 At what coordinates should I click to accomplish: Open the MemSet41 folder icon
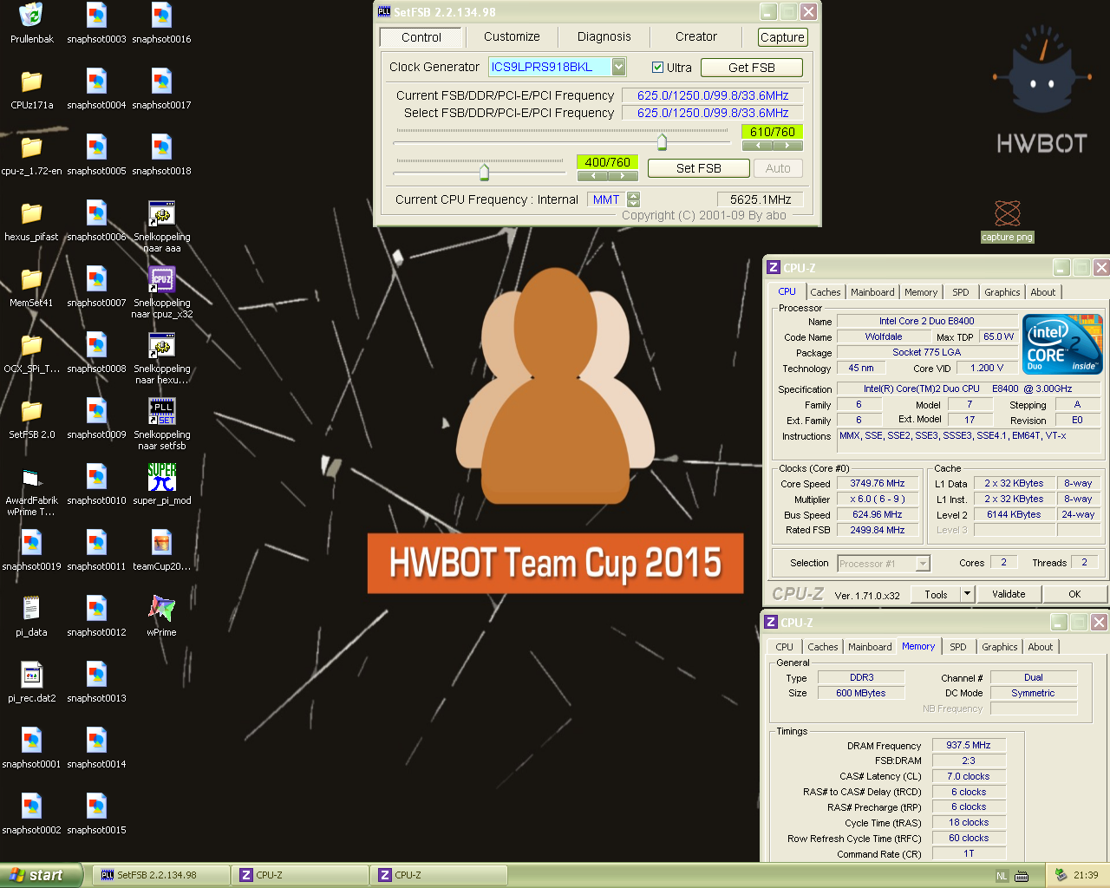[x=31, y=287]
